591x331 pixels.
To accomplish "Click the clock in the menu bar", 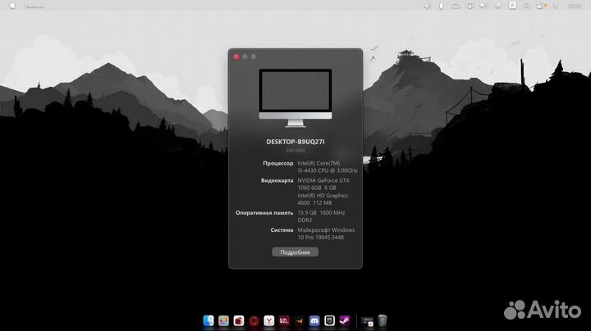I will 575,6.
